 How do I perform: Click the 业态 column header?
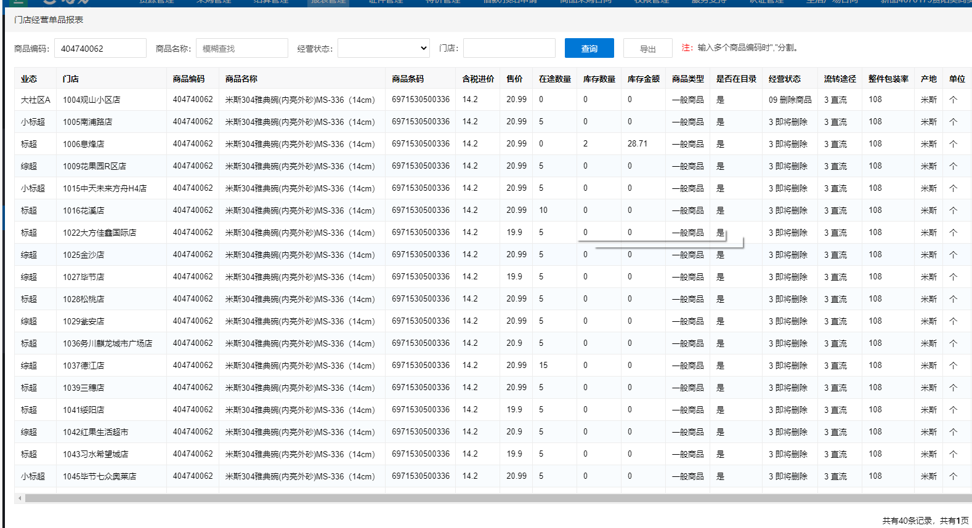pyautogui.click(x=29, y=79)
